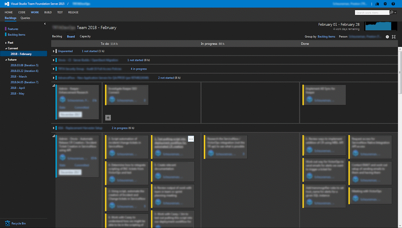This screenshot has height=228, width=402.
Task: Open the Capacity tab
Action: coord(85,36)
